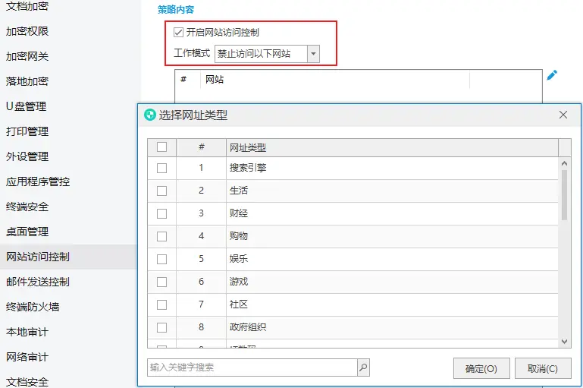Click the 游戏 row text
Screen dimensions: 583x388
(239, 282)
